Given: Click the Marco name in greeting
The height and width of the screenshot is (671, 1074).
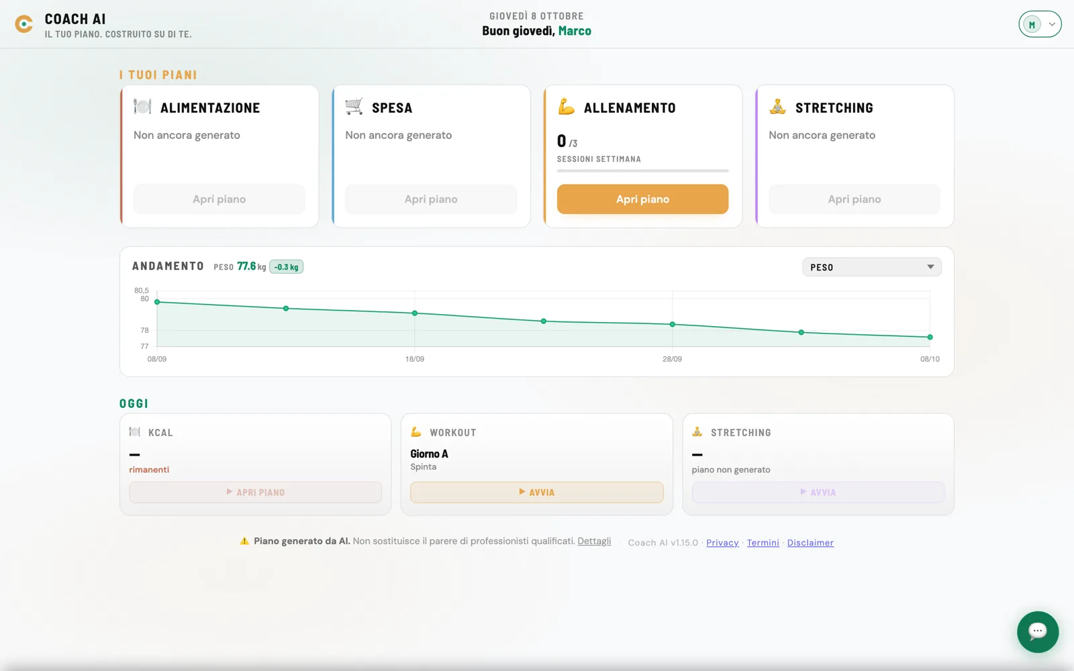Looking at the screenshot, I should (575, 31).
